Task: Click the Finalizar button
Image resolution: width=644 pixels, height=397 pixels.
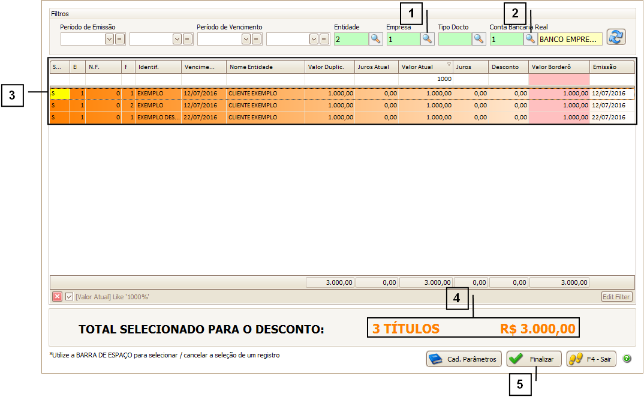Action: pos(534,359)
